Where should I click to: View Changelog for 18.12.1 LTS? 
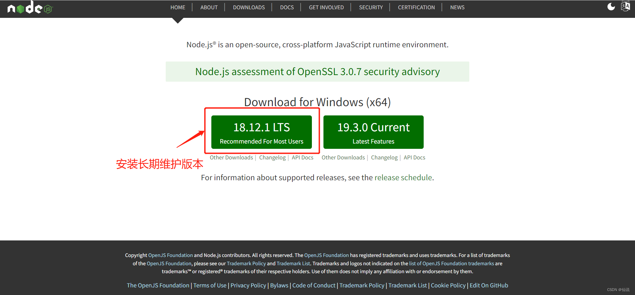(272, 158)
